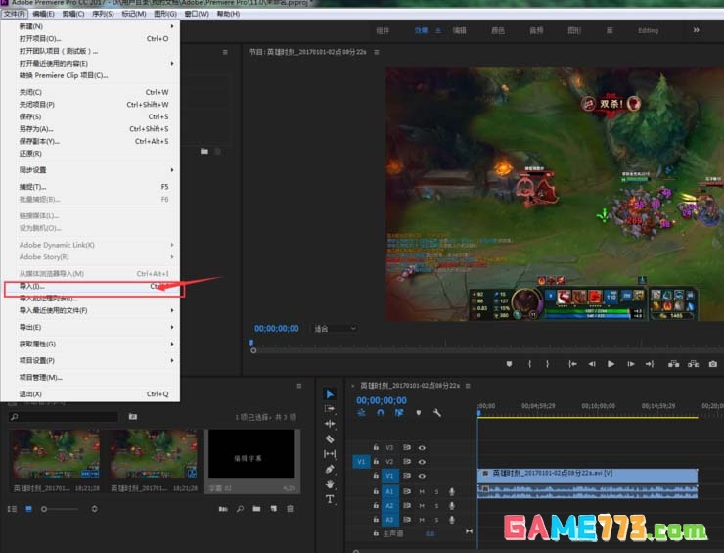Open the zoom level 适合 dropdown
724x553 pixels.
(335, 329)
